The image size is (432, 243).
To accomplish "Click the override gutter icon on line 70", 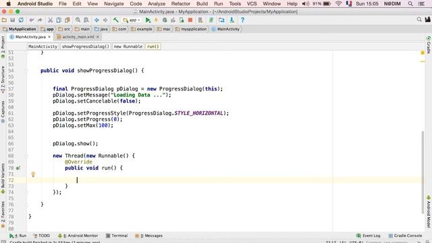I will point(18,168).
